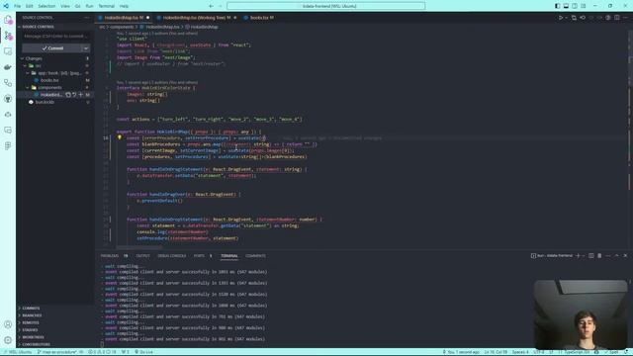
Task: Open the Manage gear icon
Action: pyautogui.click(x=8, y=340)
